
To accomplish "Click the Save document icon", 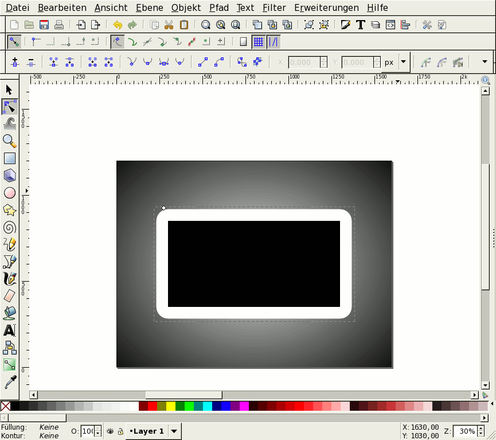I will [44, 25].
